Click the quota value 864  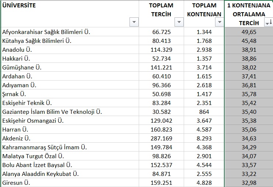click(x=204, y=111)
